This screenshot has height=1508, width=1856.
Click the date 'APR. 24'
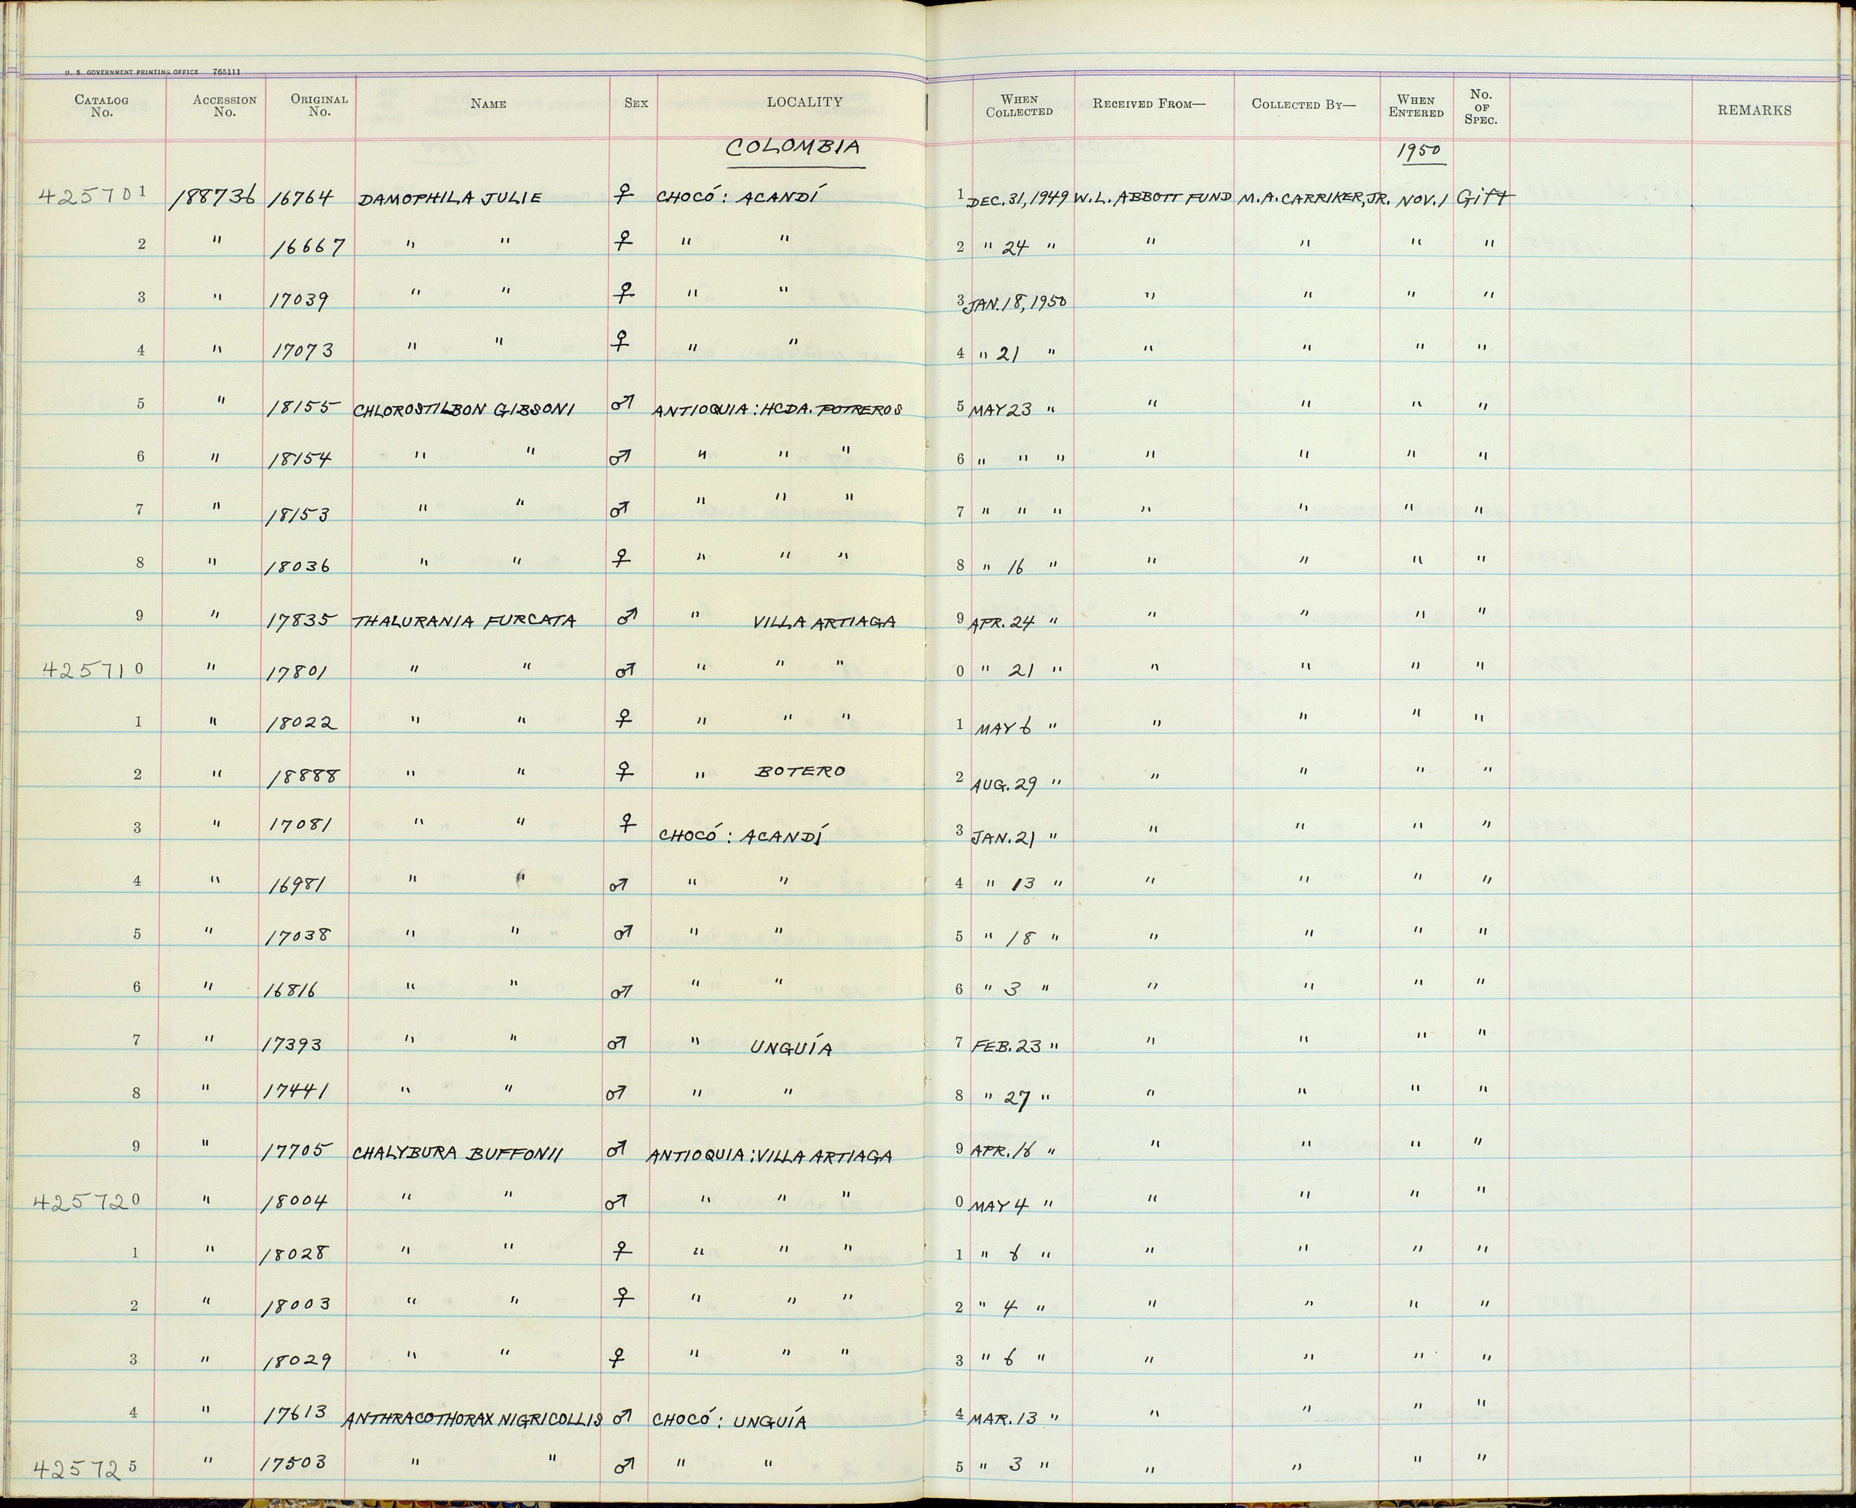tap(1001, 624)
